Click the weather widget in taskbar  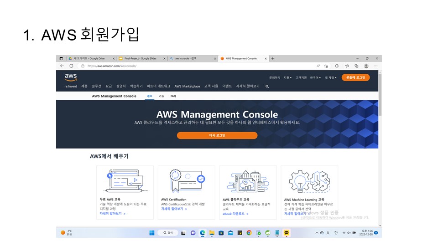[x=67, y=233]
